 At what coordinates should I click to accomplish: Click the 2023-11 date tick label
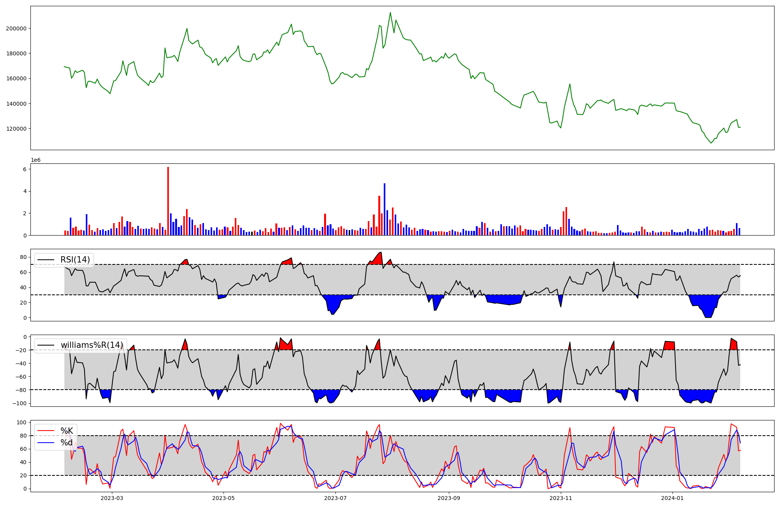point(561,498)
